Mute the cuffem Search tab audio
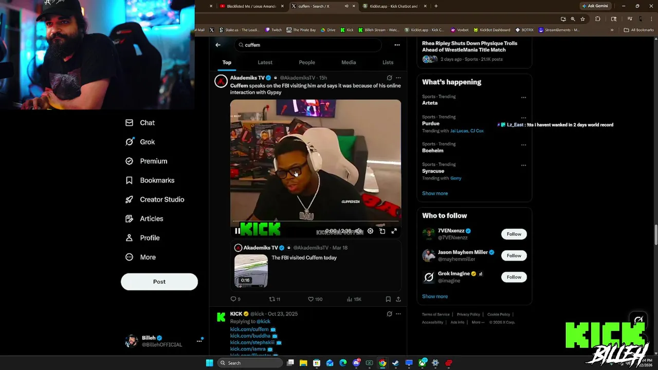This screenshot has width=658, height=370. point(346,6)
